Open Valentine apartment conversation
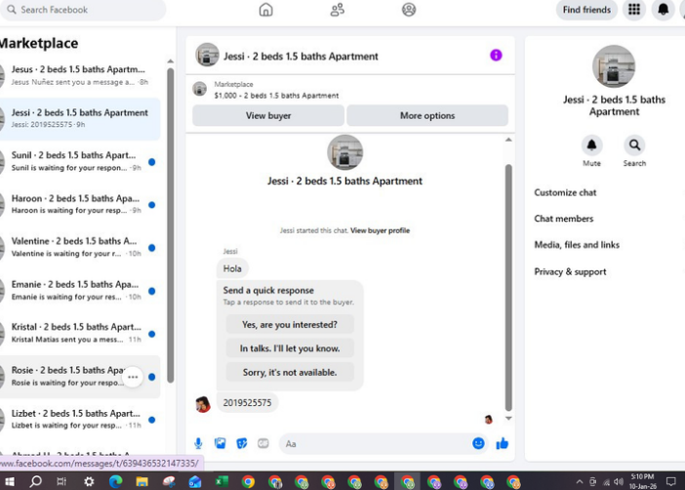The width and height of the screenshot is (685, 490). coord(80,247)
